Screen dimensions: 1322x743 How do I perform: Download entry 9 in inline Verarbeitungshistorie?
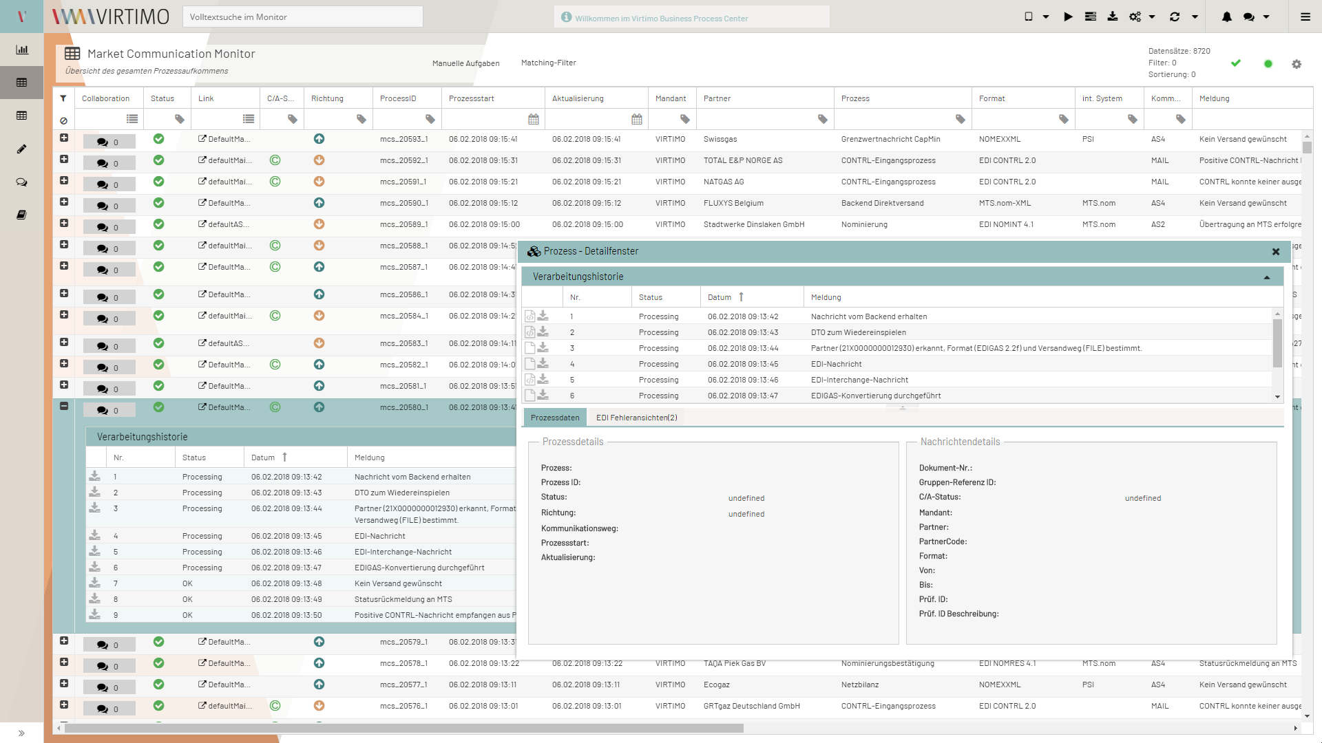point(95,614)
